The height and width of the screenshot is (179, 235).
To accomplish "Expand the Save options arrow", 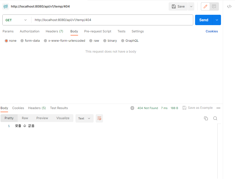I will [191, 6].
